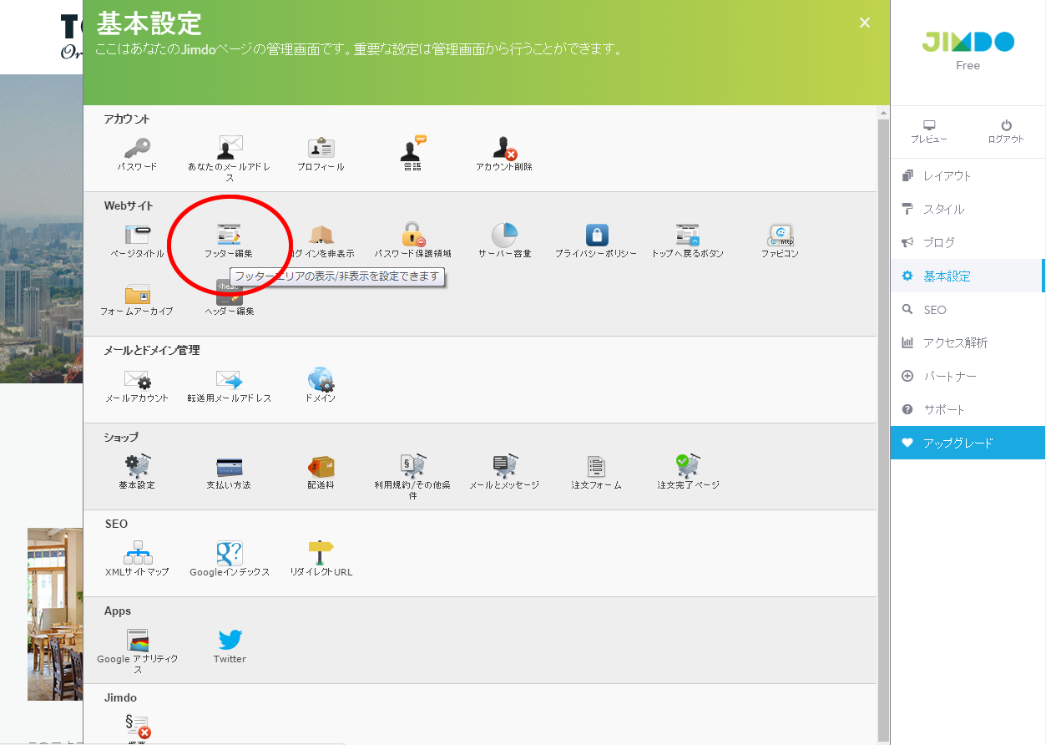Click the アップグレード button
1046x745 pixels.
point(957,443)
